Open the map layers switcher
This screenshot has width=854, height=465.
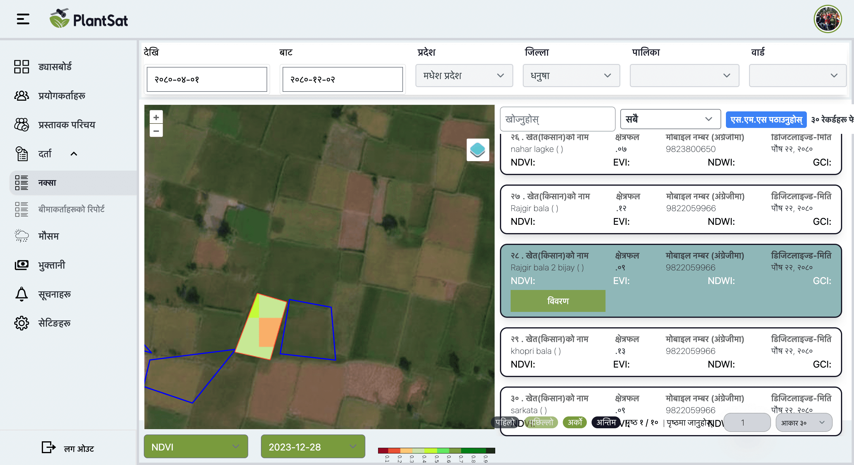(477, 150)
